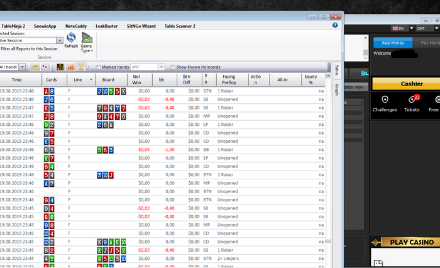Click the 7 9 4 7 7 board cards
The height and width of the screenshot is (268, 440).
coord(111,108)
